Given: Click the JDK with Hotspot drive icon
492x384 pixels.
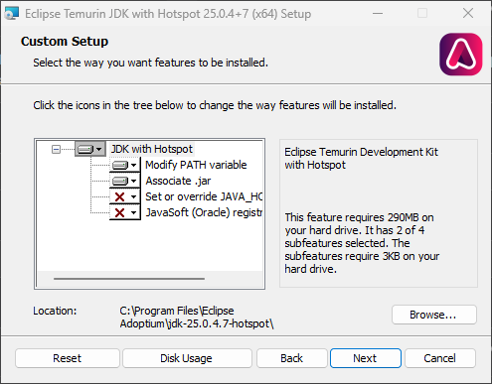Looking at the screenshot, I should tap(85, 150).
